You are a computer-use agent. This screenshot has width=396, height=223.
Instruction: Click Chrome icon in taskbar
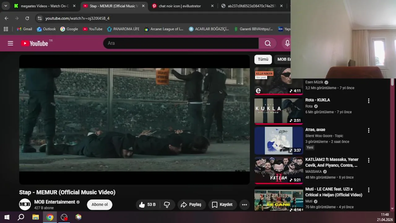(50, 217)
